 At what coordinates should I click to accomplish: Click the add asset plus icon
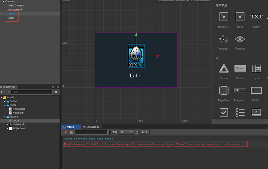click(x=2, y=92)
